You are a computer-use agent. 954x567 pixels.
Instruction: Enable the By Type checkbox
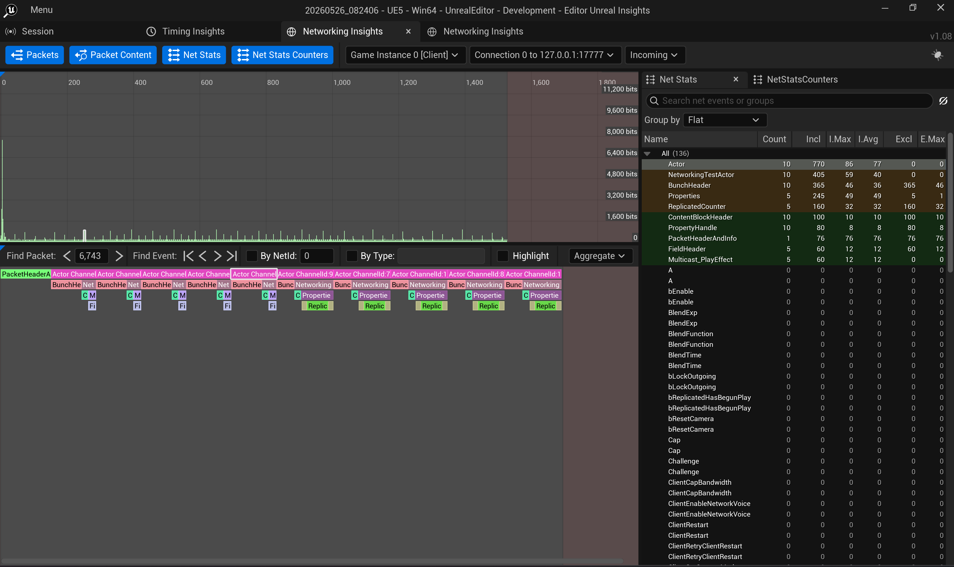352,256
